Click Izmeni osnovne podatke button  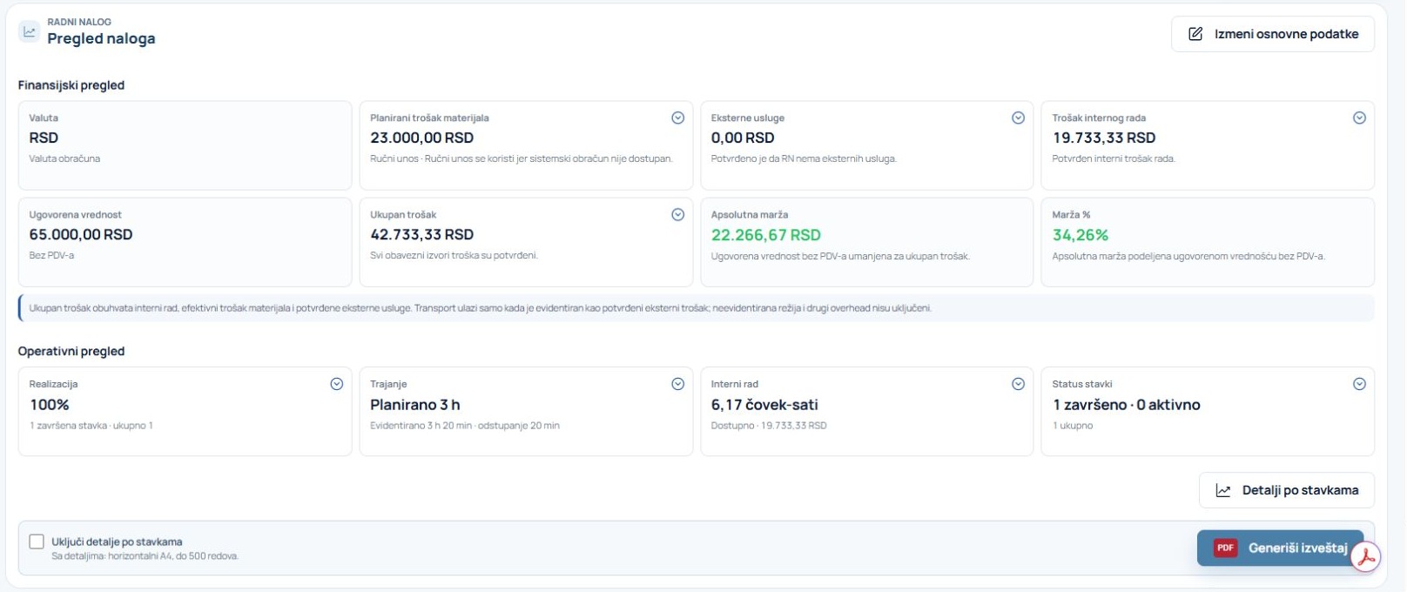tap(1273, 34)
